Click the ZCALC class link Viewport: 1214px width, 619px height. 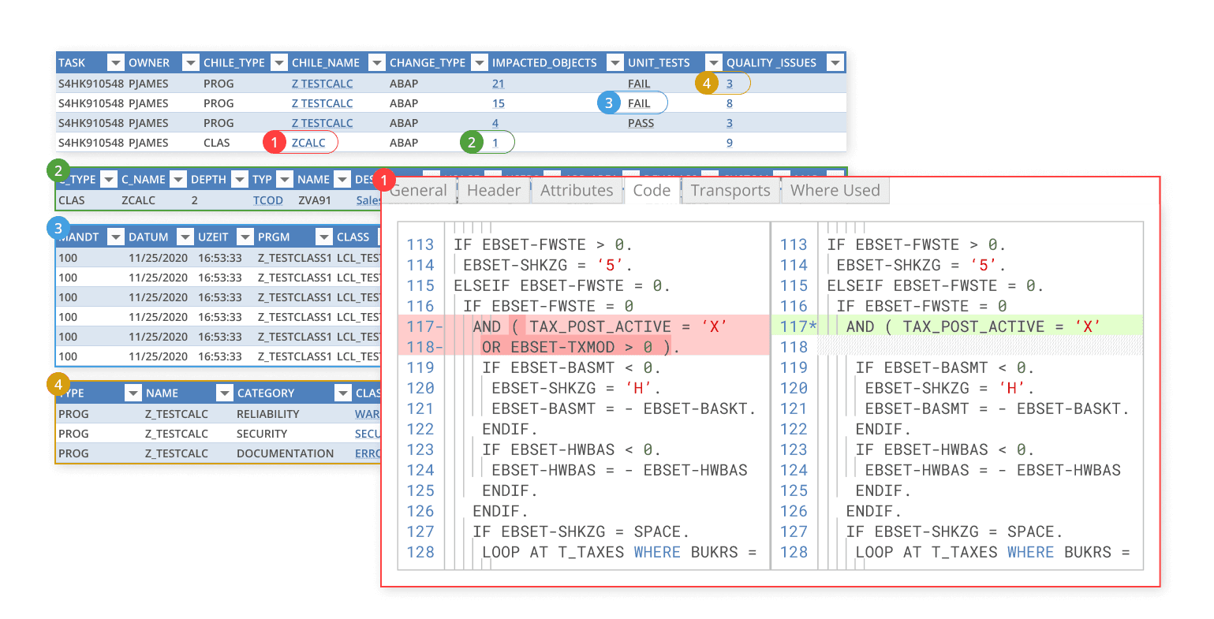pyautogui.click(x=308, y=143)
